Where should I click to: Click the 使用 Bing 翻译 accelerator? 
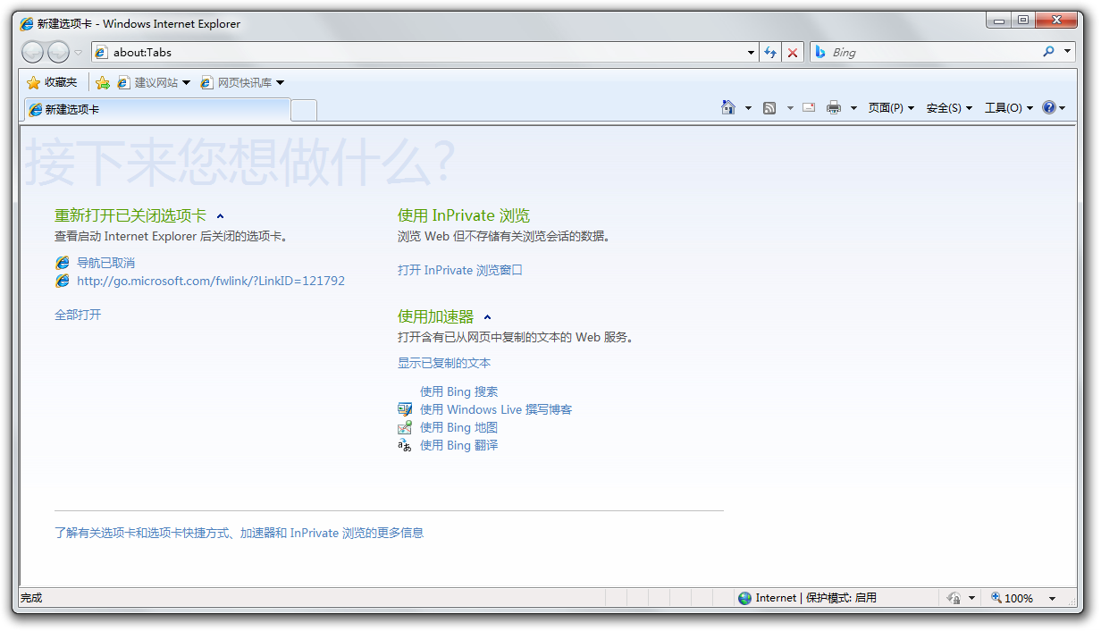pyautogui.click(x=459, y=445)
